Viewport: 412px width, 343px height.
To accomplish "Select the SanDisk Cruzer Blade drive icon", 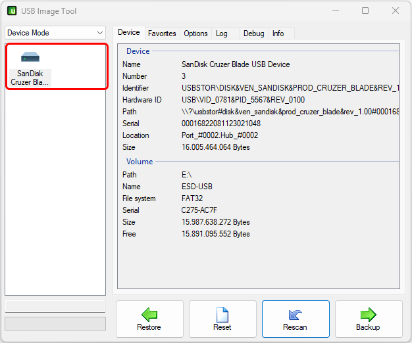I will coord(30,68).
